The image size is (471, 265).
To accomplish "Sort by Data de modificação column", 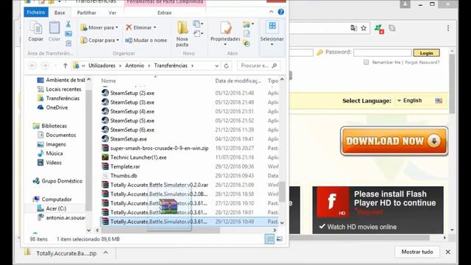I will pyautogui.click(x=238, y=81).
